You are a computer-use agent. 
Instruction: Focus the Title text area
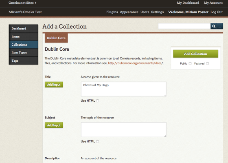click(123, 89)
